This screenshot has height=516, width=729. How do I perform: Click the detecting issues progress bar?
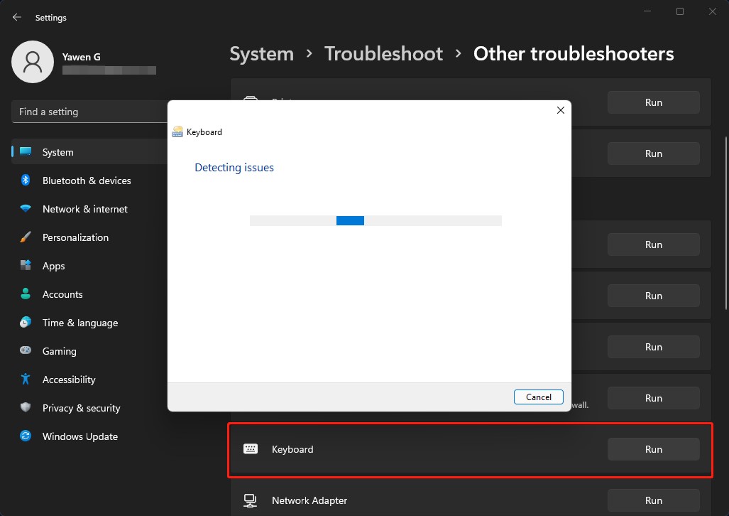tap(376, 220)
